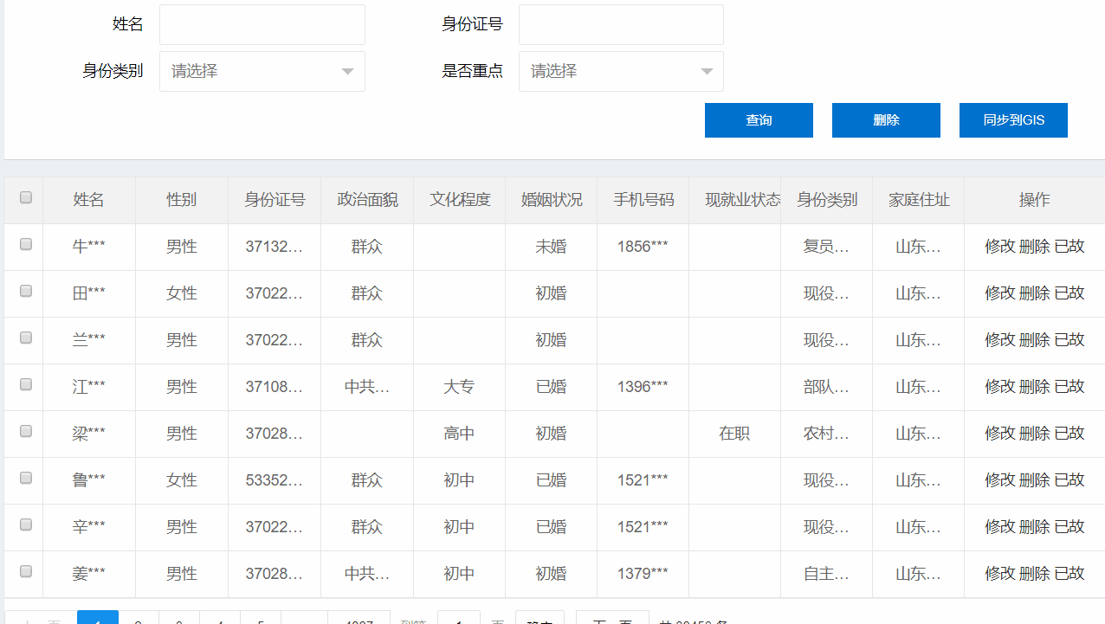This screenshot has width=1105, height=624.
Task: Click 已故 in the 兰*** row
Action: point(1069,340)
